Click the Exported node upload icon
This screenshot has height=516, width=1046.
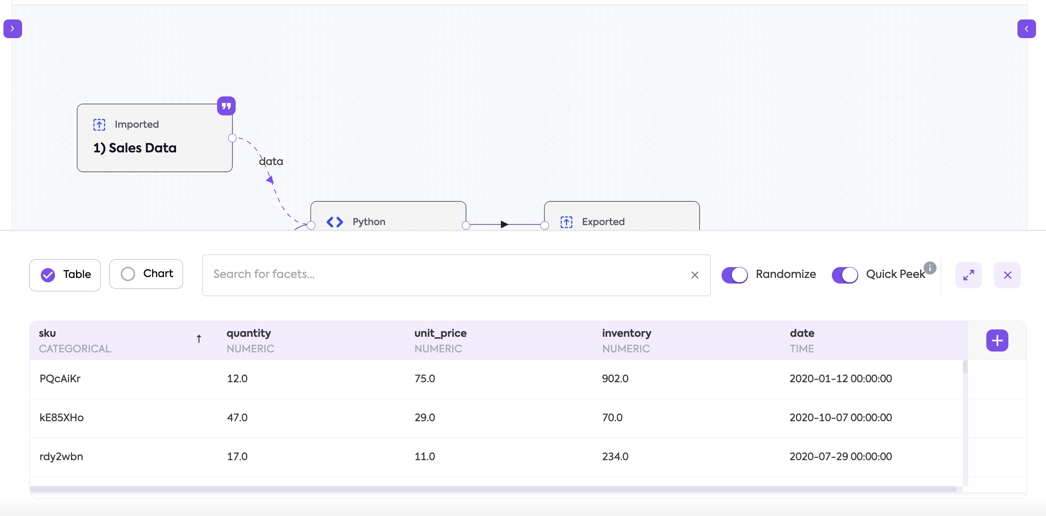pyautogui.click(x=566, y=222)
